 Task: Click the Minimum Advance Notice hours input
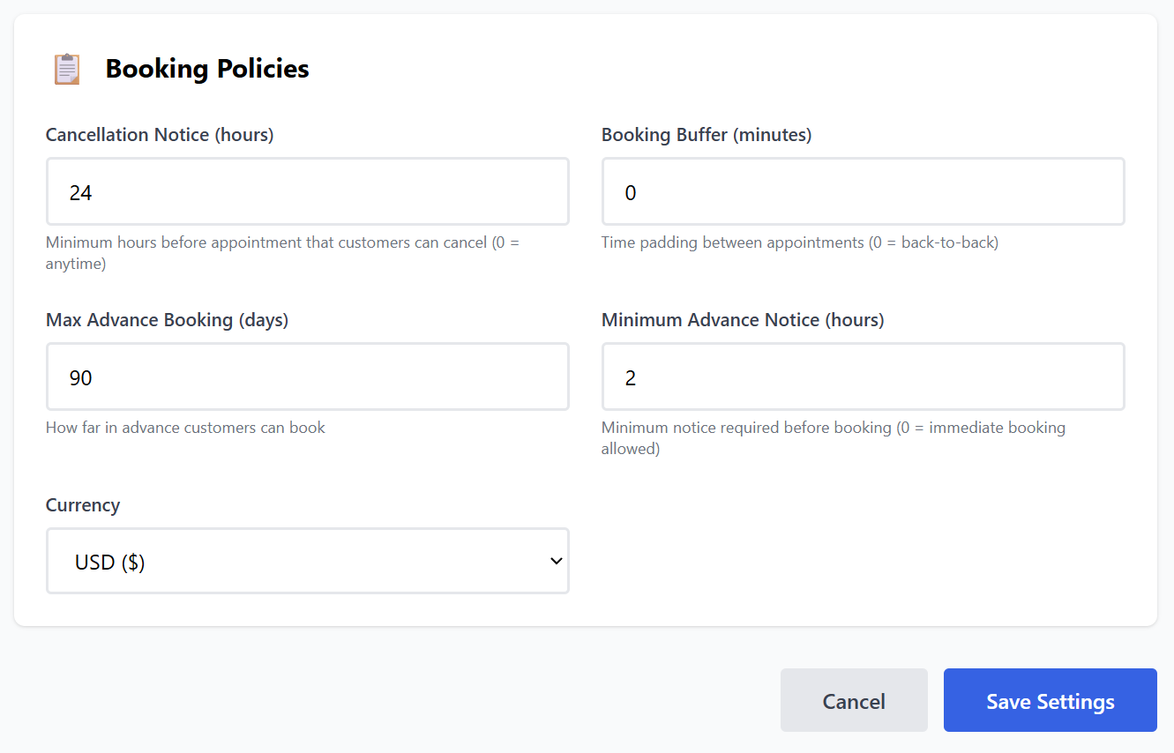pos(863,377)
